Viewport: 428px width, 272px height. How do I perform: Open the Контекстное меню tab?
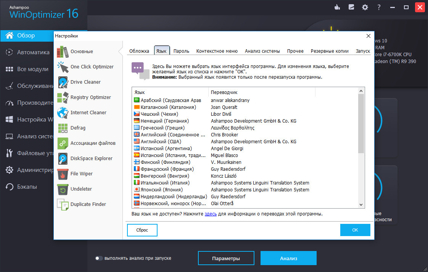(217, 51)
